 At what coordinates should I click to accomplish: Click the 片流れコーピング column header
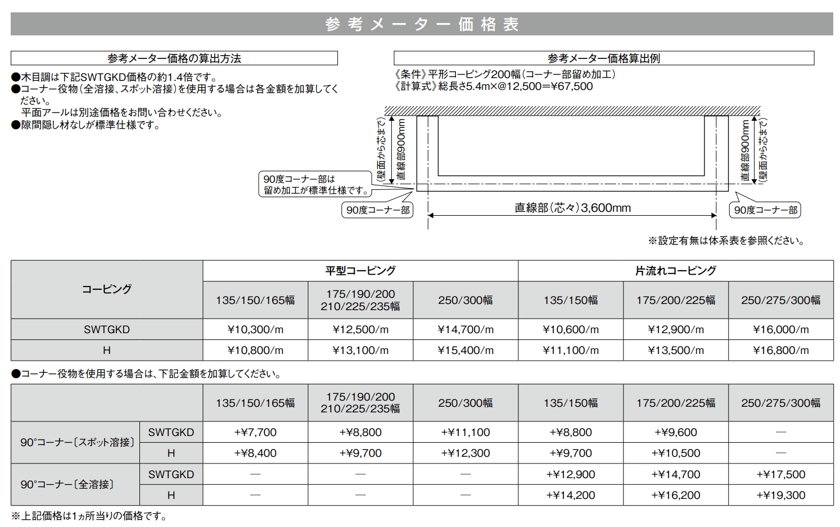tap(676, 270)
